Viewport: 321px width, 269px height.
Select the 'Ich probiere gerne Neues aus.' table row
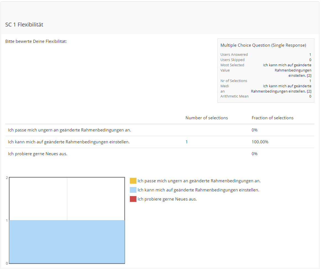tap(38, 154)
